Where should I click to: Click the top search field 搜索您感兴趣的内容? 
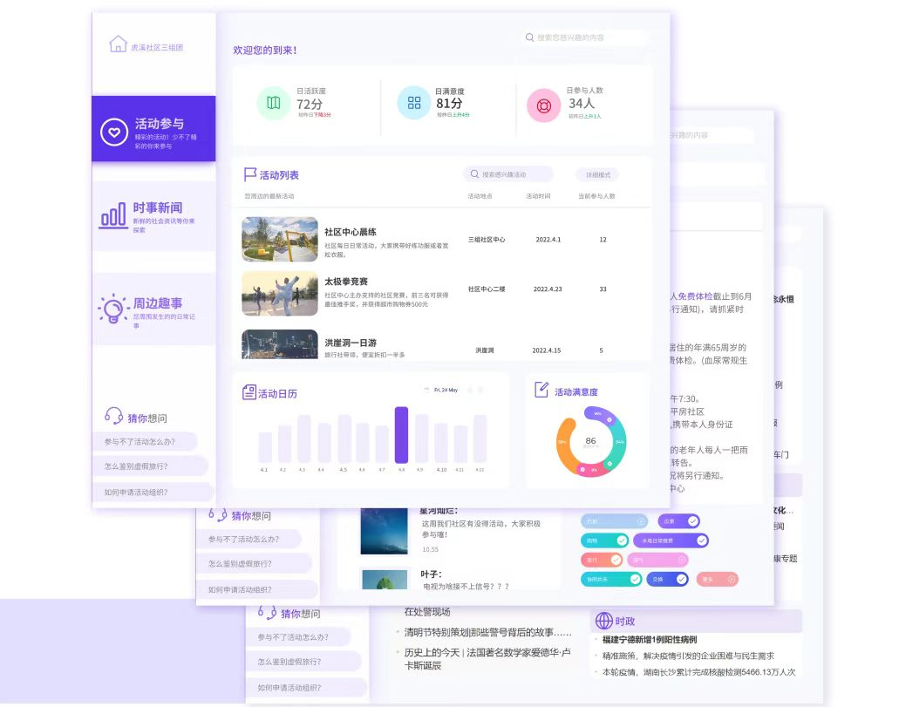(585, 37)
